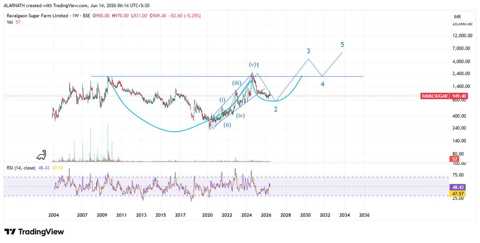The height and width of the screenshot is (243, 480).
Task: Click the 2013 year on time axis
Action: pos(141,215)
